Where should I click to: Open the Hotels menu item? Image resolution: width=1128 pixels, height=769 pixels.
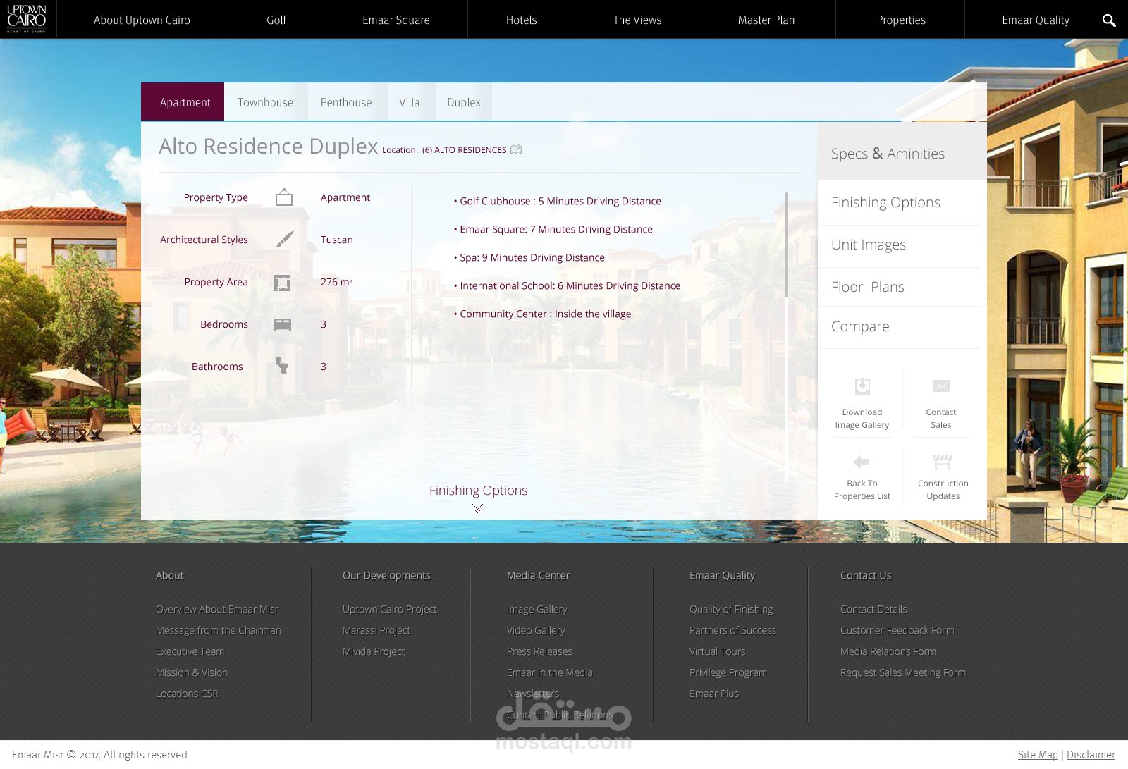[522, 20]
